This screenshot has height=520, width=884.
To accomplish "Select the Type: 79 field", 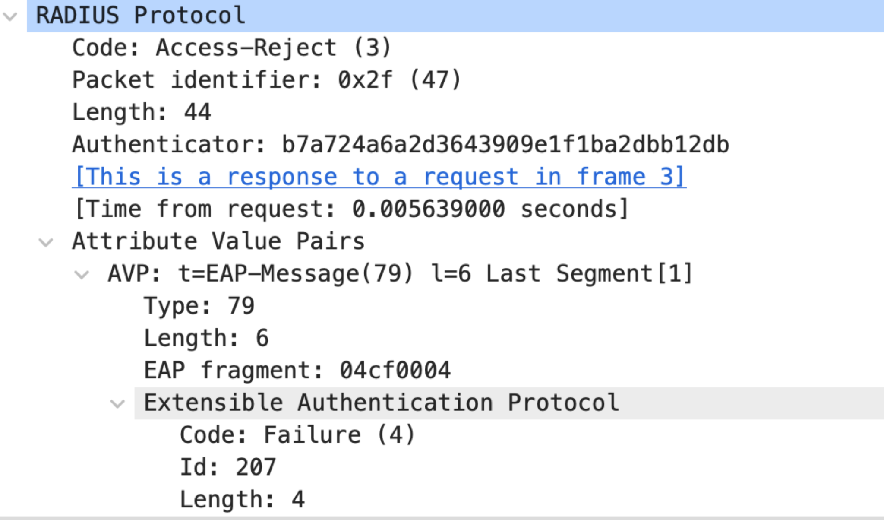I will pyautogui.click(x=199, y=305).
